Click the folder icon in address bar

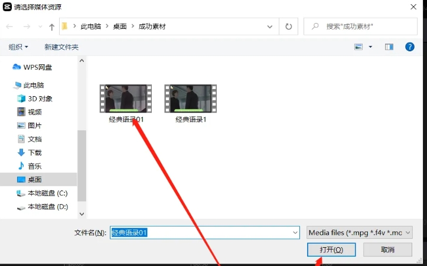65,27
